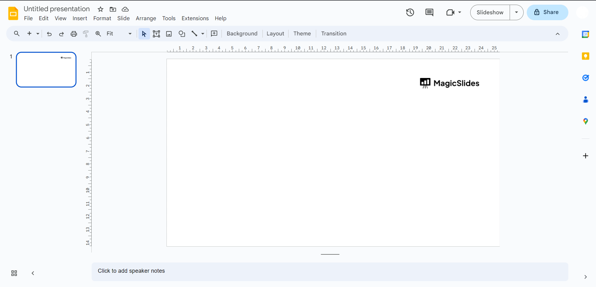This screenshot has height=287, width=596.
Task: Start a video call with camera icon
Action: point(450,12)
